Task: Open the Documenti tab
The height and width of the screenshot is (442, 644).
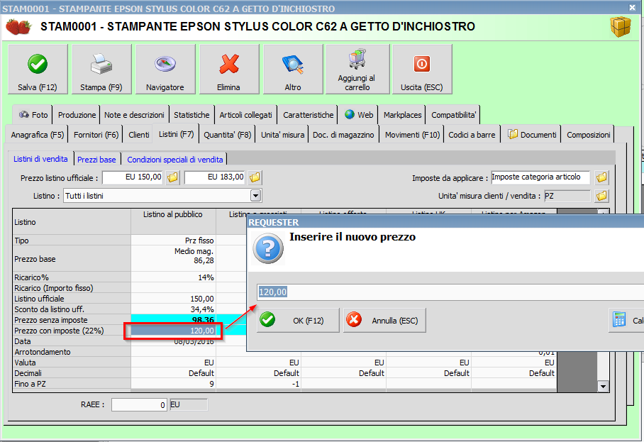Action: coord(532,135)
